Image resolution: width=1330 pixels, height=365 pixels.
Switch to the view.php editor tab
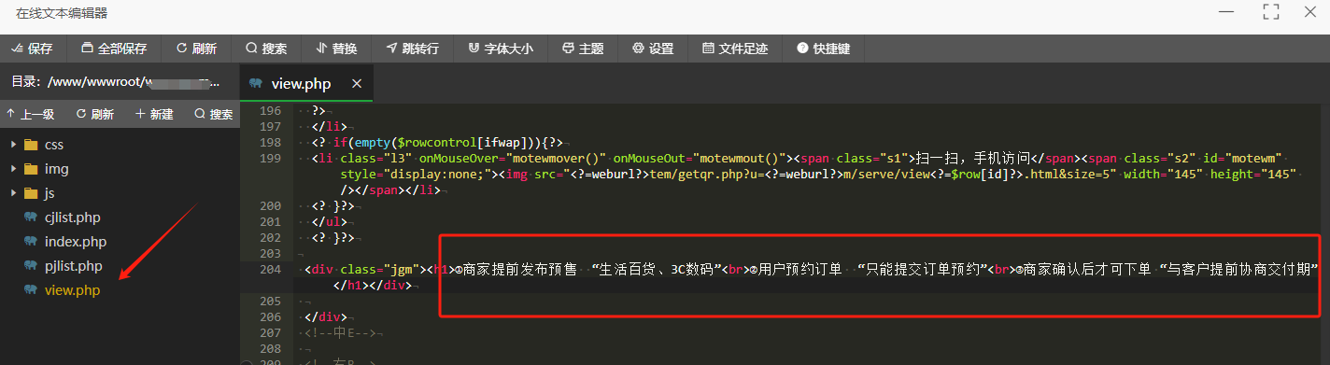click(306, 82)
